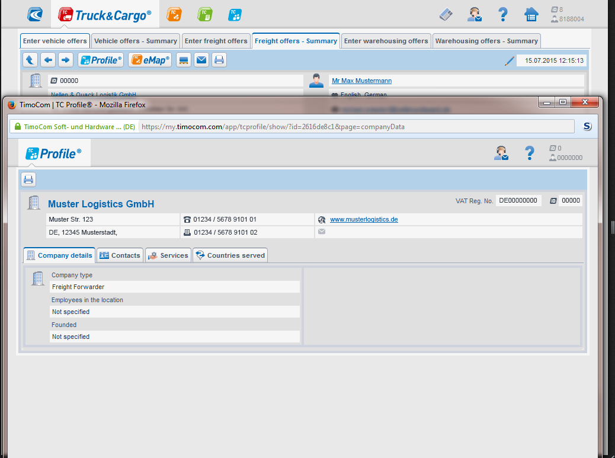Viewport: 615px width, 458px height.
Task: Click the eMap button in offer toolbar
Action: pyautogui.click(x=150, y=60)
